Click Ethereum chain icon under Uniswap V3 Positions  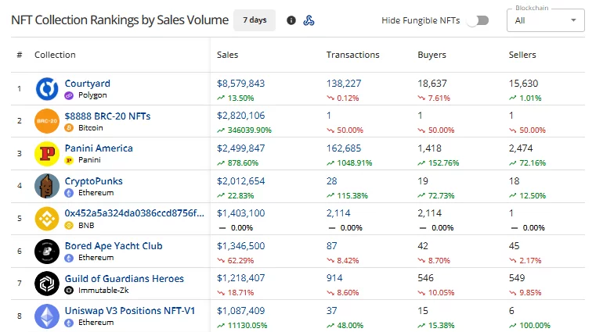click(x=69, y=323)
